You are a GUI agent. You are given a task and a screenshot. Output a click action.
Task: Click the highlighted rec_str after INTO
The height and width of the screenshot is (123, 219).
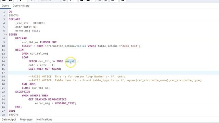[70, 61]
